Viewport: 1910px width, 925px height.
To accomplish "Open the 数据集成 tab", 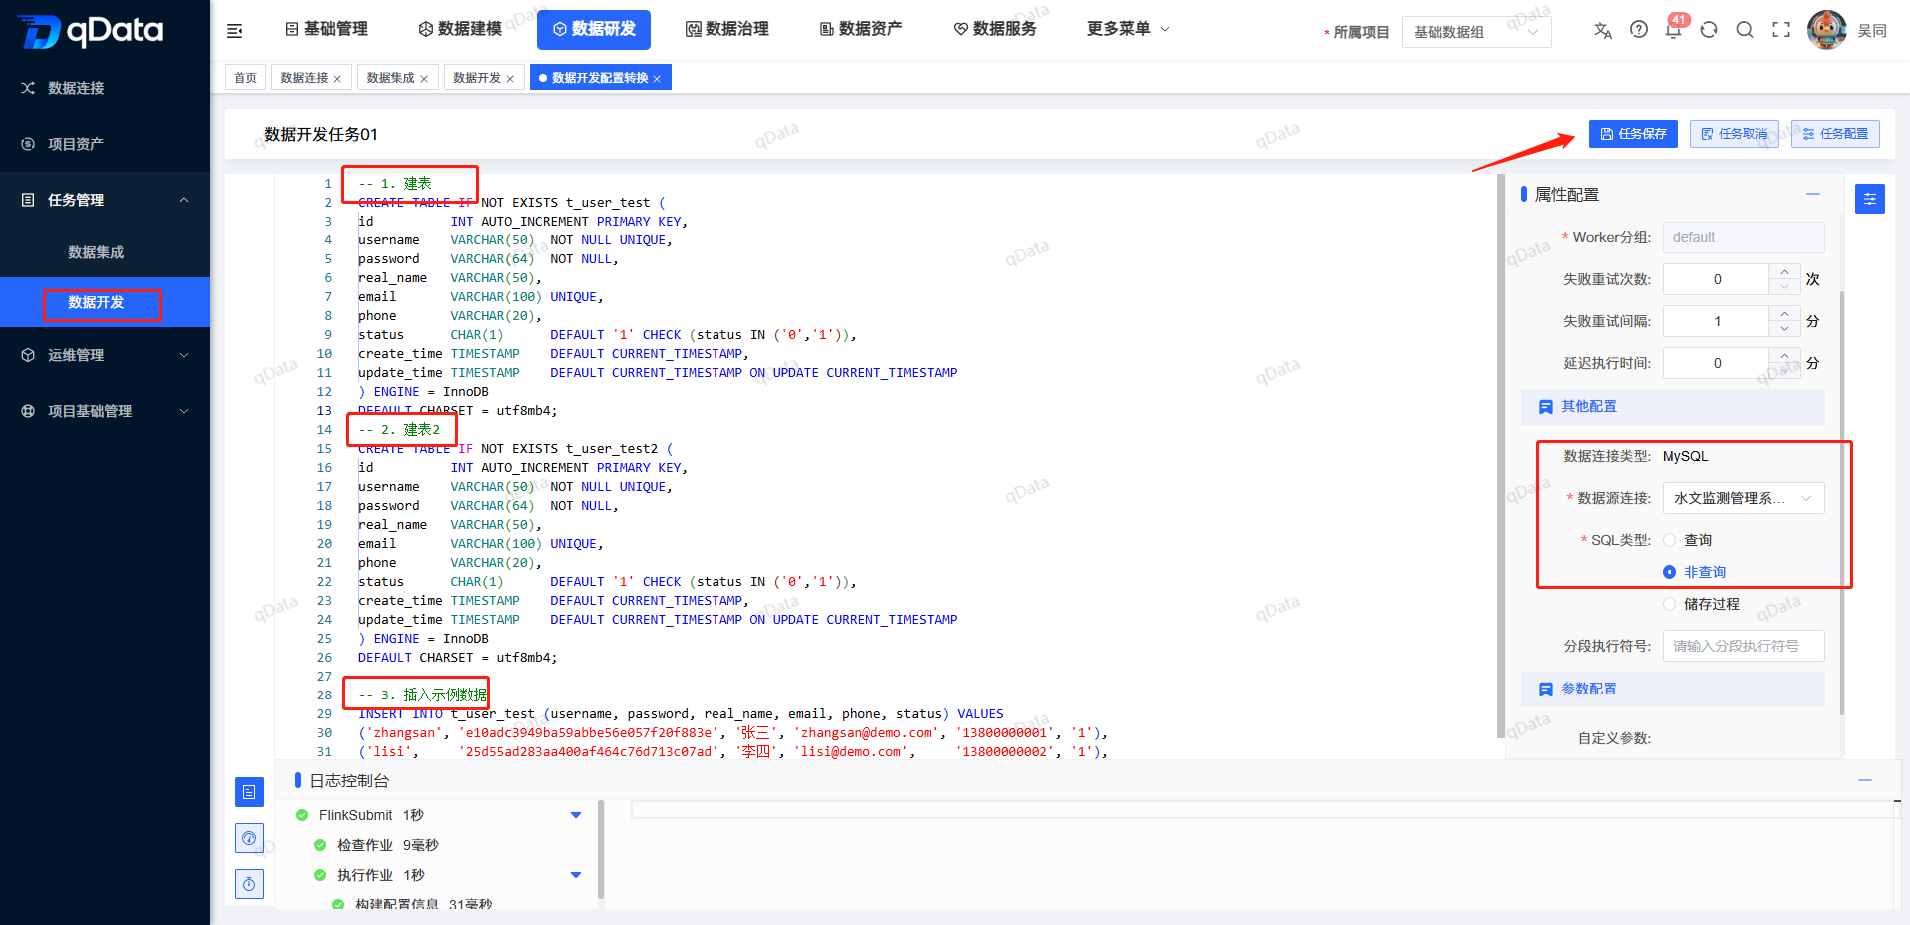I will (396, 78).
